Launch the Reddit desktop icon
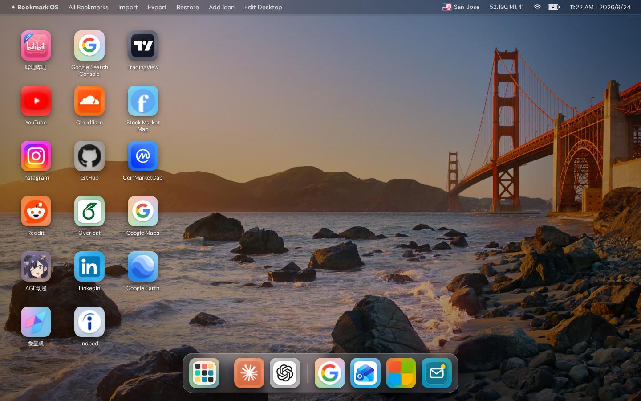 (x=36, y=211)
